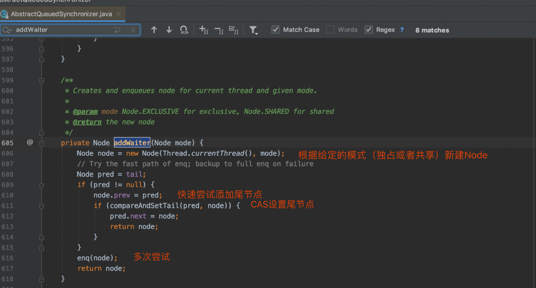536x288 pixels.
Task: Toggle Match Case checkbox
Action: 275,30
